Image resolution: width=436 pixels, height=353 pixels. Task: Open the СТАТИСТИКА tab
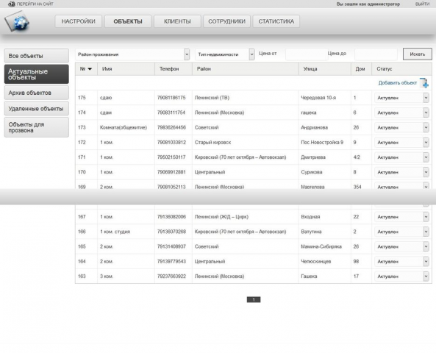pyautogui.click(x=276, y=21)
